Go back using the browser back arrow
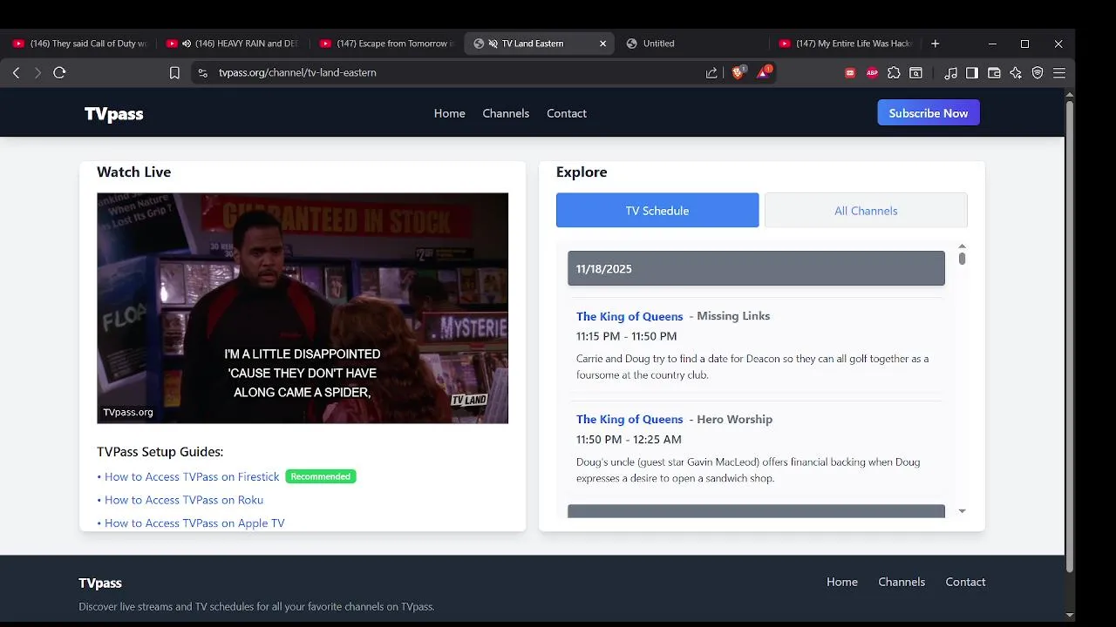The image size is (1116, 627). 16,73
